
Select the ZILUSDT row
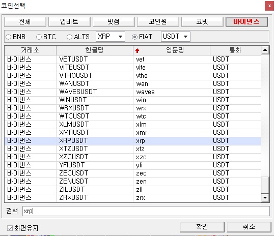click(x=133, y=190)
